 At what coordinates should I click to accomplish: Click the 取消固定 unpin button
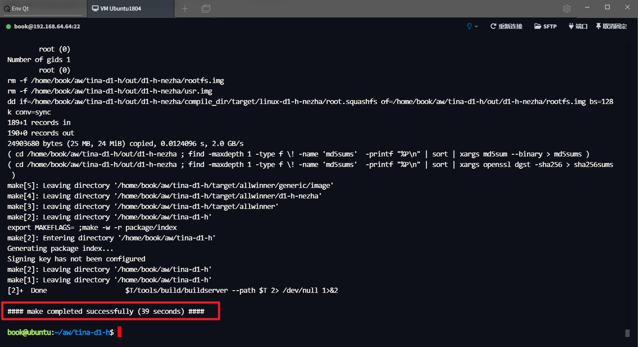coord(611,26)
